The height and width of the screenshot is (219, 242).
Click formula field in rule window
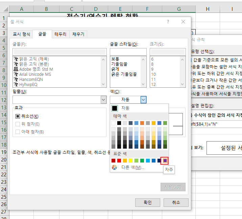[217, 124]
